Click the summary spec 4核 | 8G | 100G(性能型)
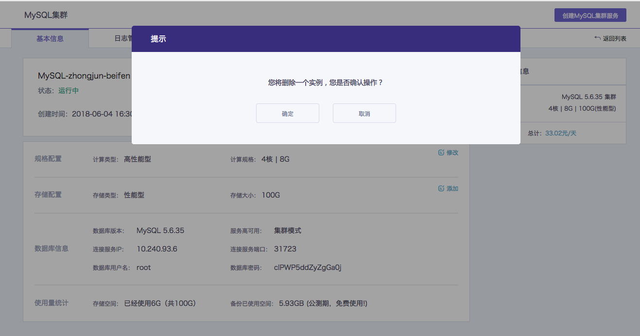The image size is (640, 336). (582, 108)
